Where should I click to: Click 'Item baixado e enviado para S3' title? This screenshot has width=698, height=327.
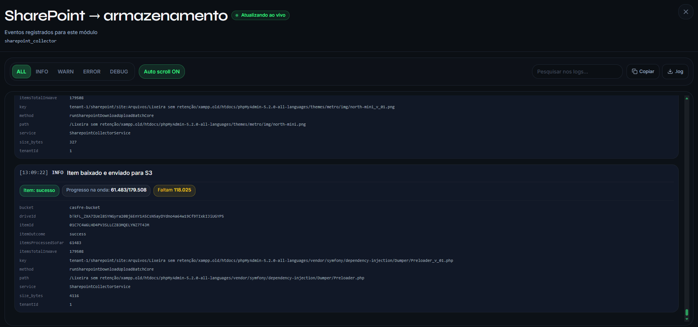point(109,173)
